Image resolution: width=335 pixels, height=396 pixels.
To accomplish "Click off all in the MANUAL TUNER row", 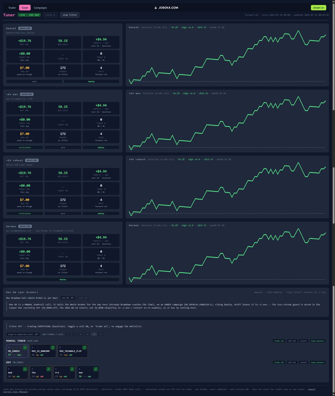I will (292, 341).
